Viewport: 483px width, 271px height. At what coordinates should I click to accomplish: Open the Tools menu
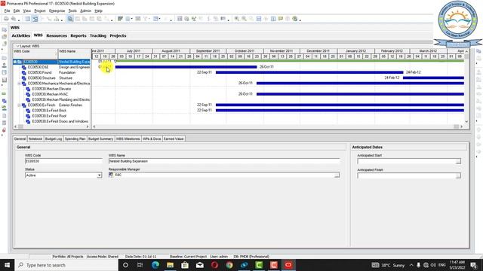(x=72, y=11)
